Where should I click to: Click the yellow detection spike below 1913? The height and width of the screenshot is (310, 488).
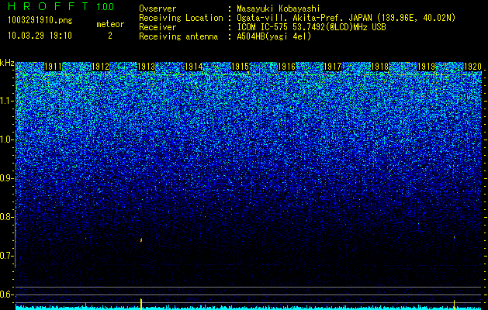(x=141, y=304)
